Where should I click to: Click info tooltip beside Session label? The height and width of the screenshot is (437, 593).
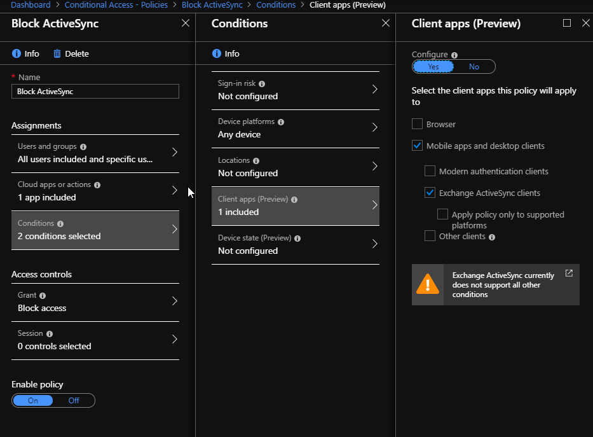[x=50, y=334]
